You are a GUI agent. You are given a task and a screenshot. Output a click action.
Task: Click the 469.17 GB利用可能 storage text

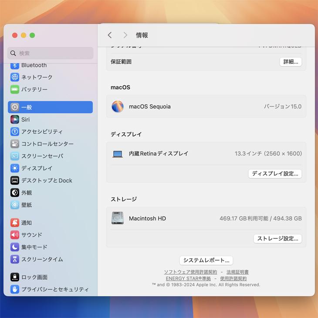(244, 218)
